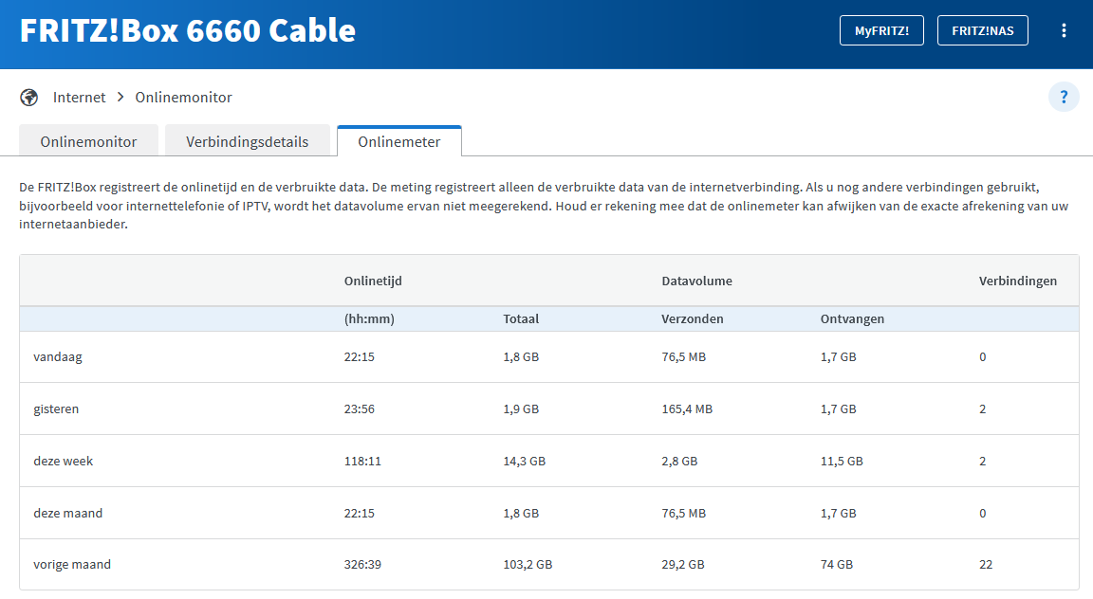The width and height of the screenshot is (1093, 599).
Task: Click the Verbindingen column header
Action: [x=1017, y=281]
